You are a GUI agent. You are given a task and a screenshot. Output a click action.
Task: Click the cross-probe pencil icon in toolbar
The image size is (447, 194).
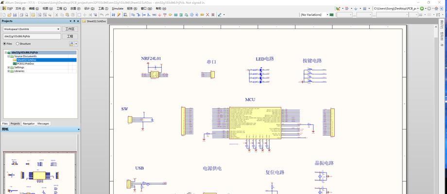[119, 15]
